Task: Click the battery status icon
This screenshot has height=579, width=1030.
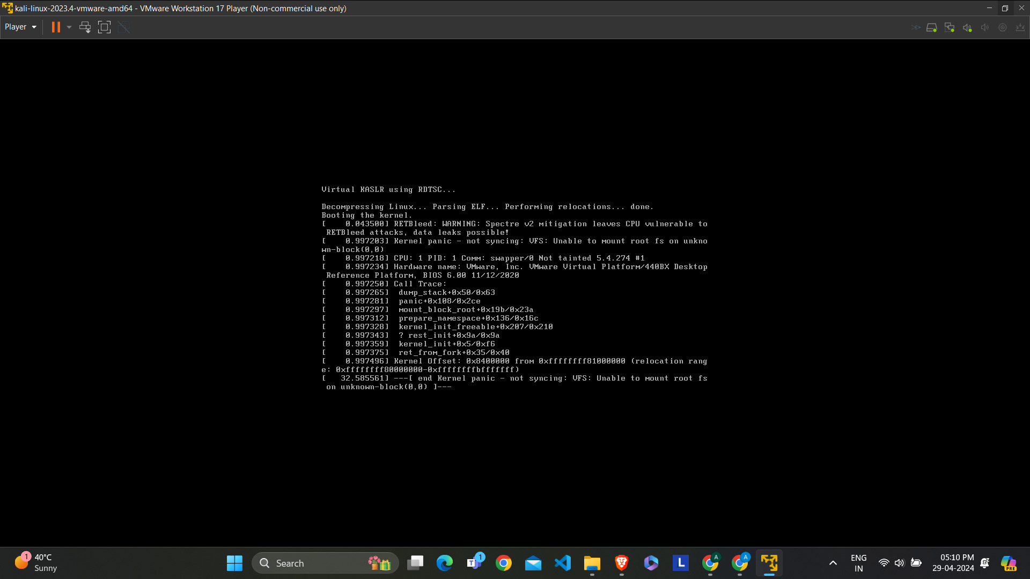Action: 916,563
